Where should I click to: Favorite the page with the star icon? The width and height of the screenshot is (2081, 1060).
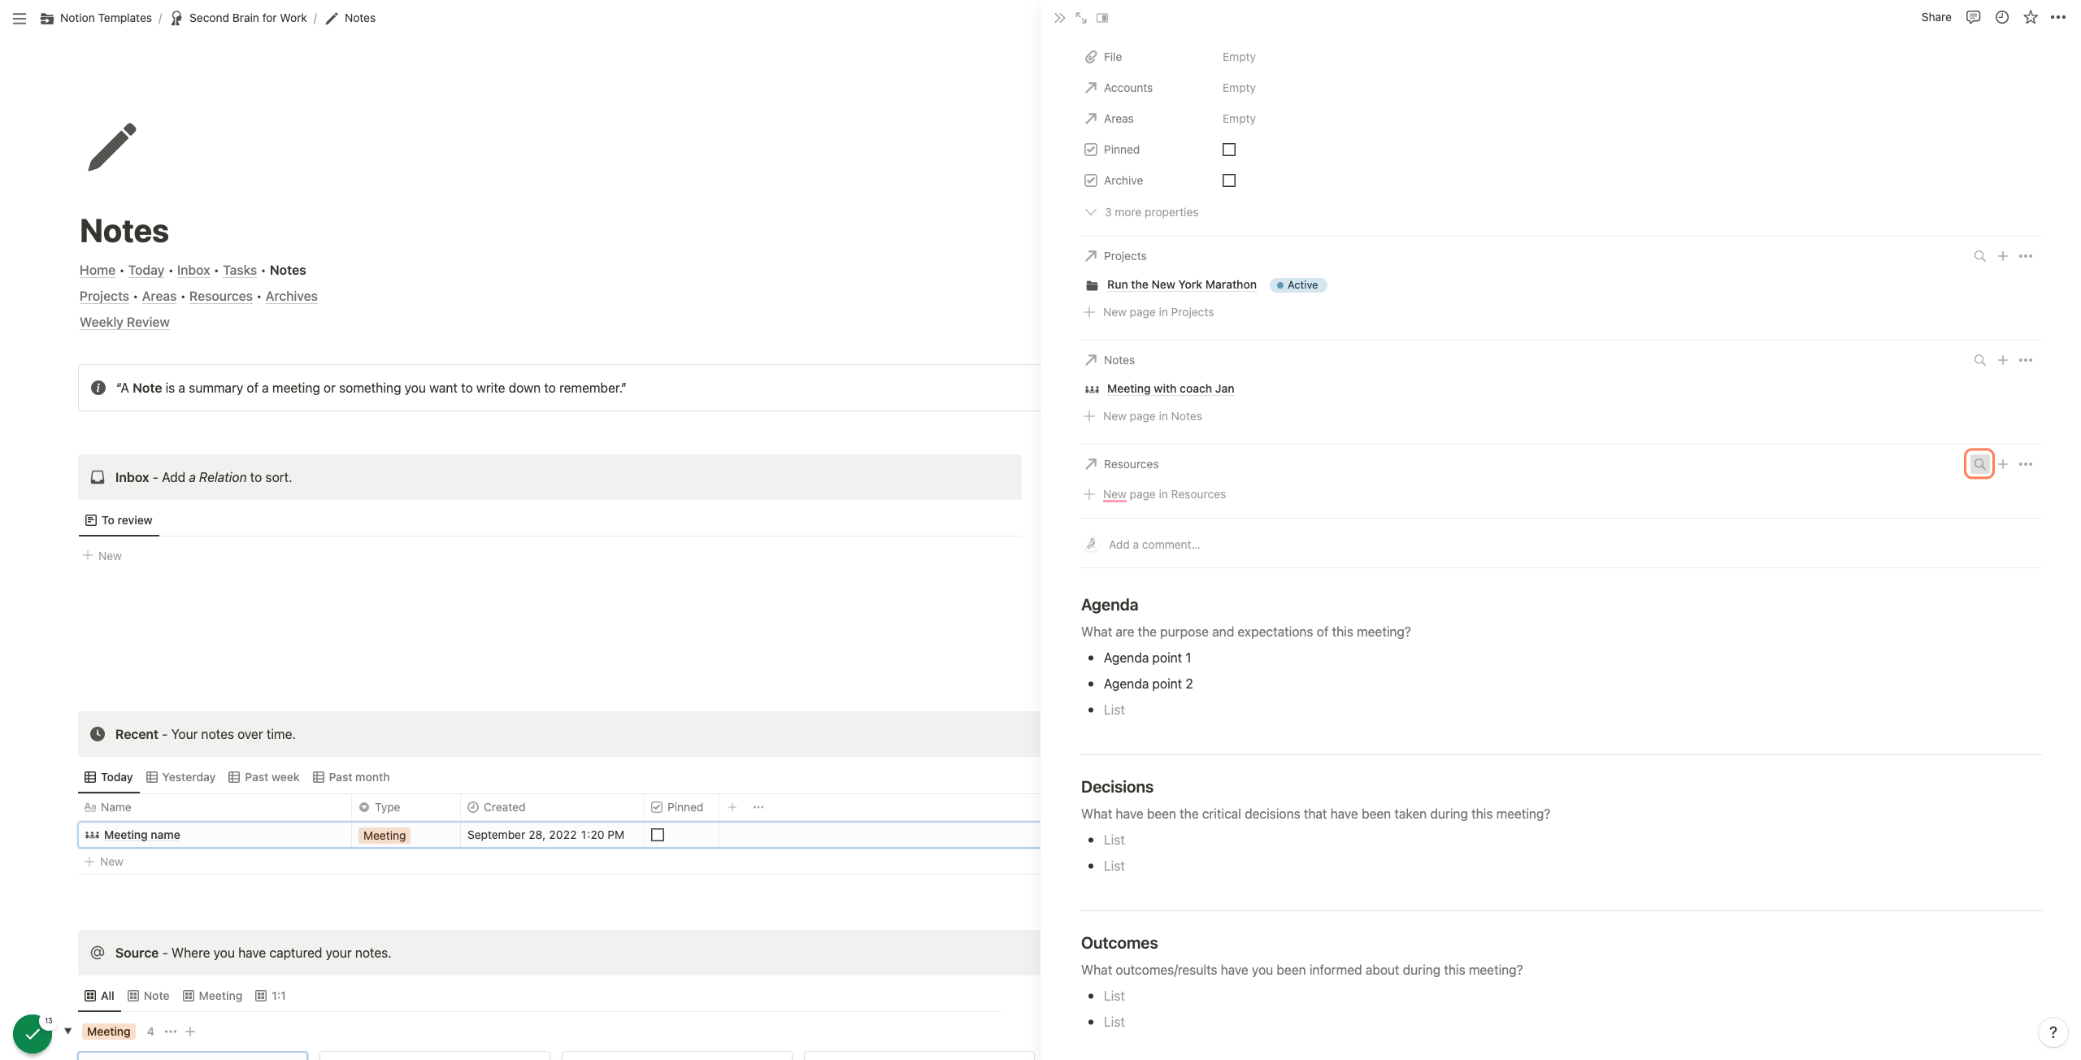tap(2031, 17)
